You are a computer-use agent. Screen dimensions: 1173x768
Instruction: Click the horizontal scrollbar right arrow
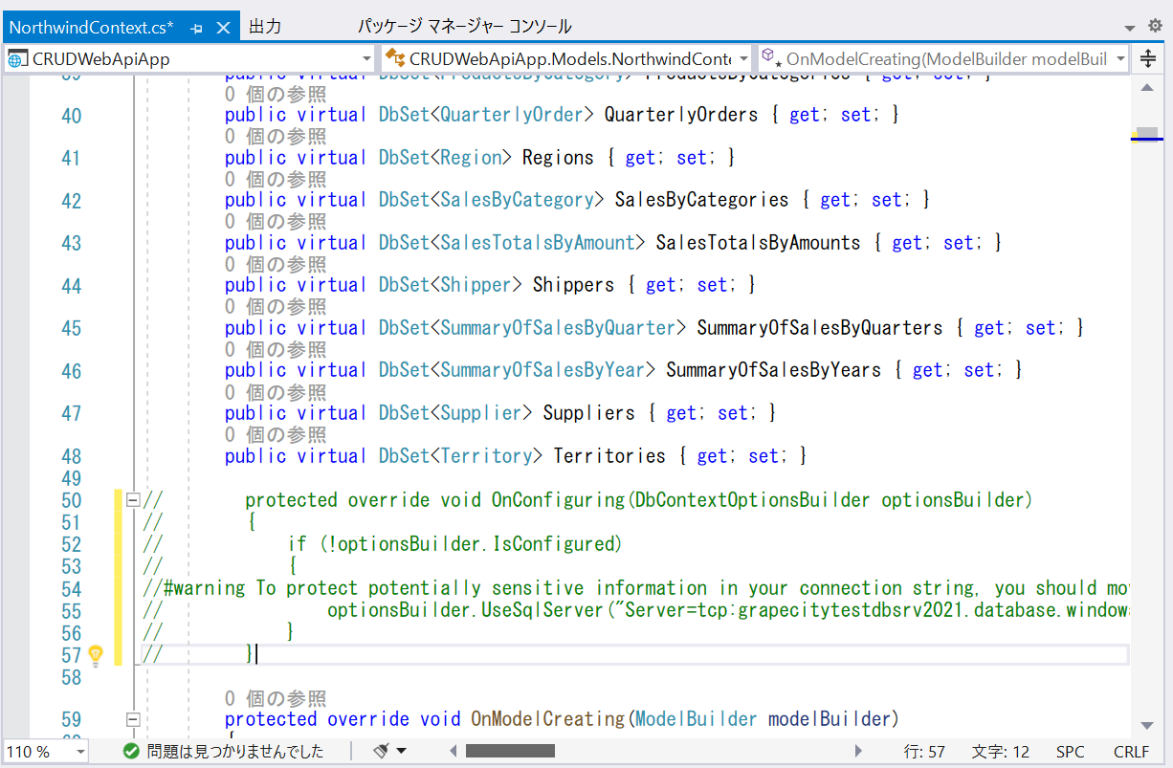(x=858, y=752)
